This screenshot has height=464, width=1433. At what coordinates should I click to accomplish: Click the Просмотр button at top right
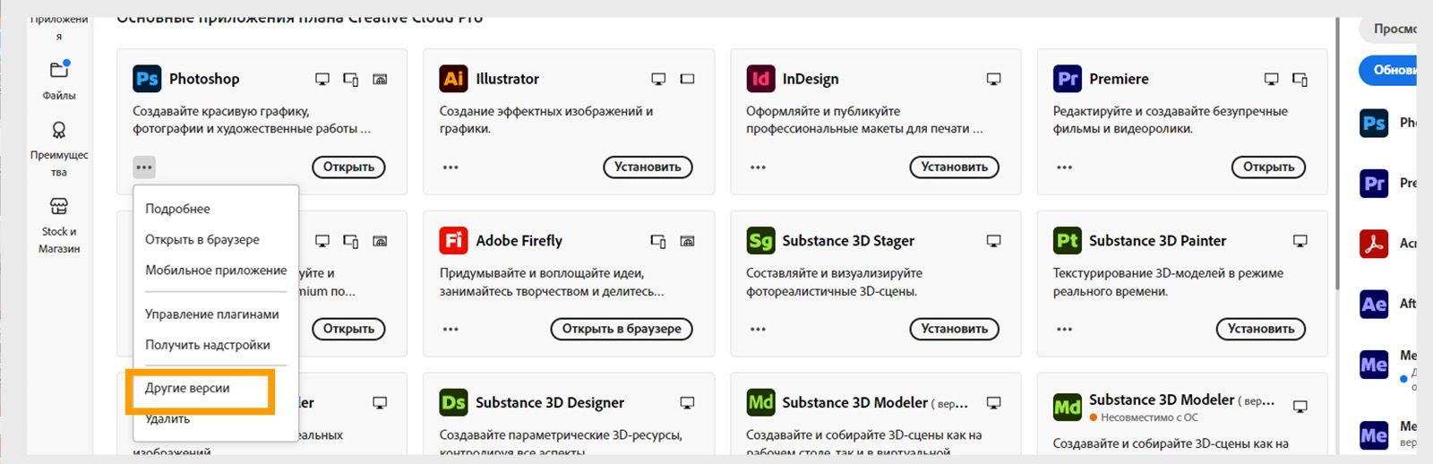[x=1388, y=29]
